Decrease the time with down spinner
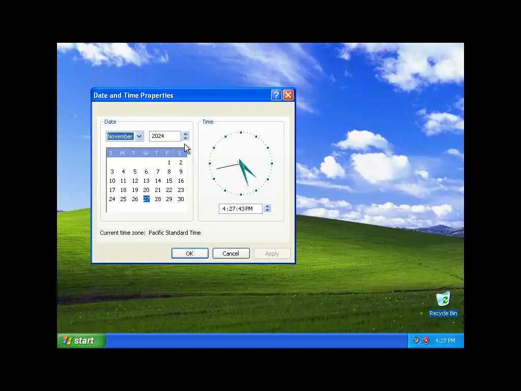This screenshot has width=521, height=391. pos(268,211)
